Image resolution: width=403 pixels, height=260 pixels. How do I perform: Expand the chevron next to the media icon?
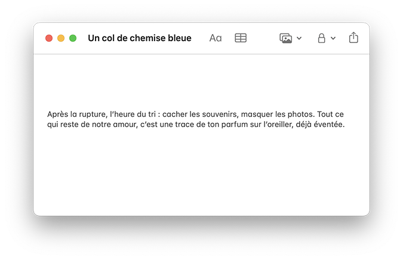click(299, 38)
